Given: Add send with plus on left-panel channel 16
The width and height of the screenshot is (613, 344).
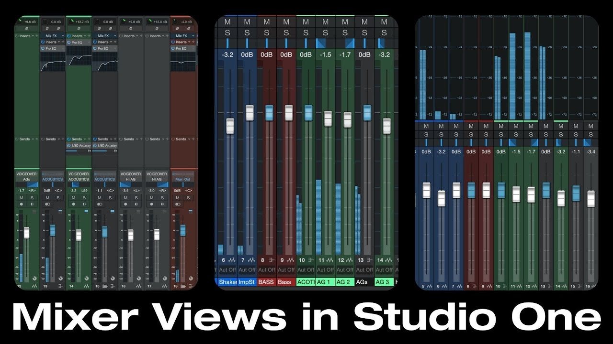Looking at the screenshot, I should 141,139.
